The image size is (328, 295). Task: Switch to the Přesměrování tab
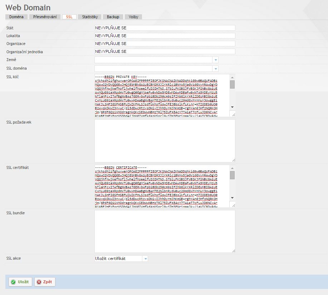click(x=45, y=17)
